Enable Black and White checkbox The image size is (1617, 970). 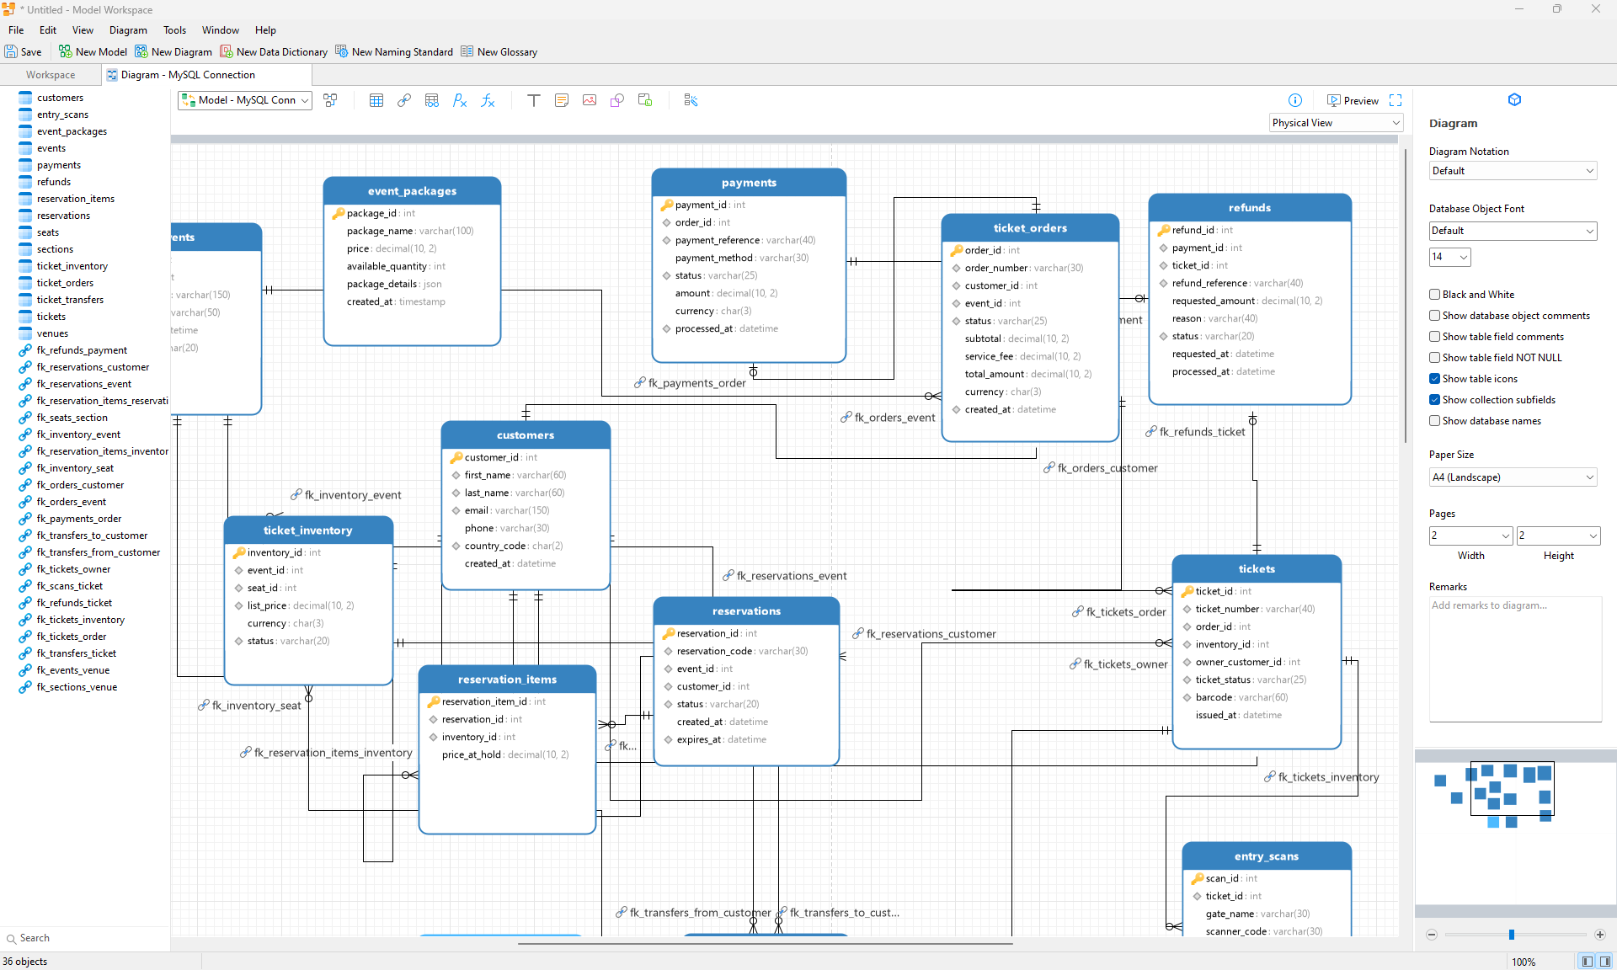(1434, 295)
